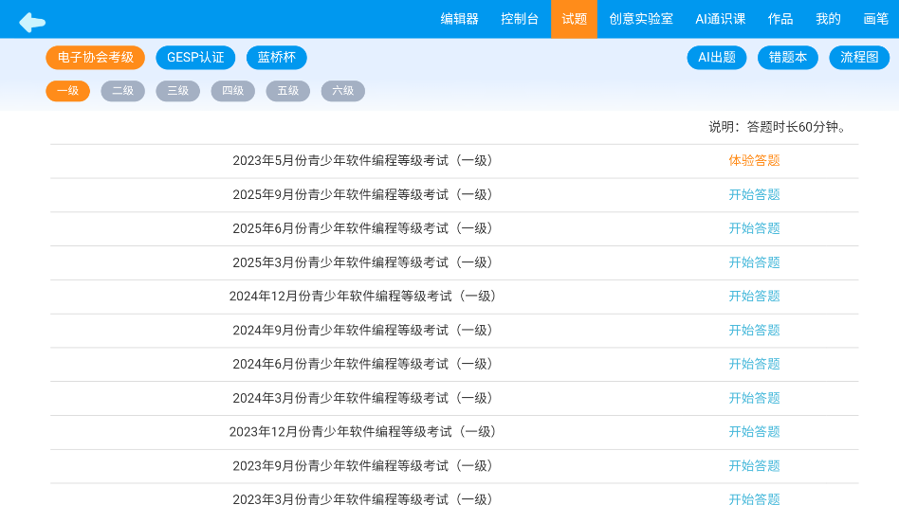Click 体验答题 for the May 2023 exam

tap(754, 161)
